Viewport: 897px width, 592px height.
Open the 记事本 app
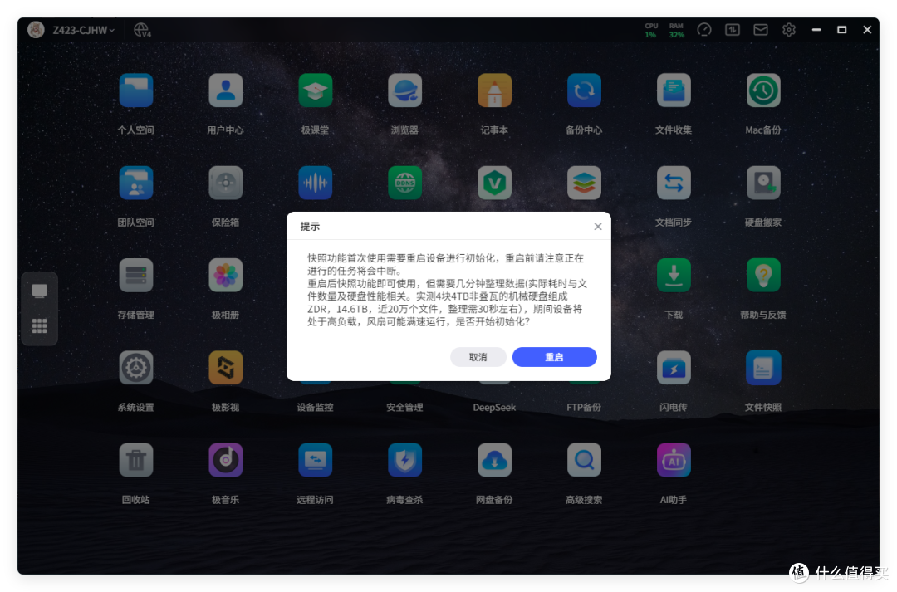pos(494,91)
